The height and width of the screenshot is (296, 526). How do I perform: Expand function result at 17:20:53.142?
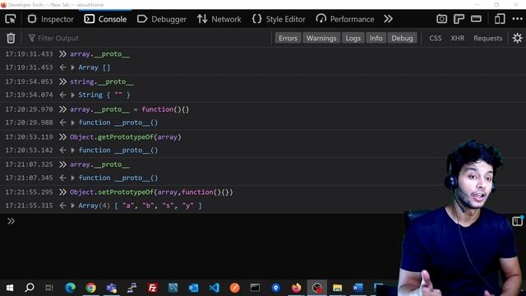point(73,150)
